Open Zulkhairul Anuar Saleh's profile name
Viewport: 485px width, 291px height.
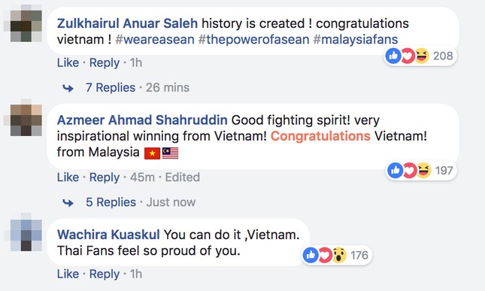click(x=127, y=23)
